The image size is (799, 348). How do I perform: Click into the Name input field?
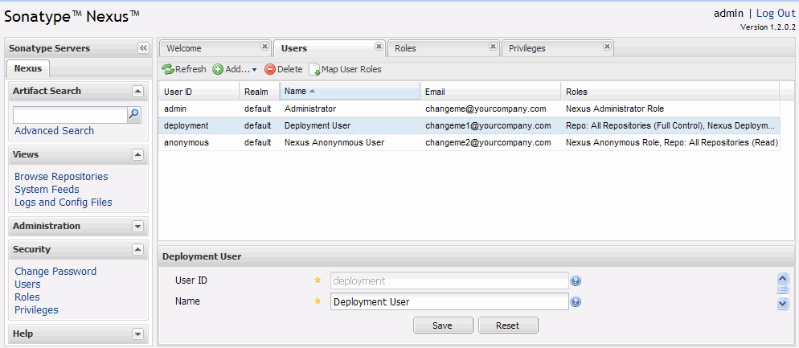point(449,302)
